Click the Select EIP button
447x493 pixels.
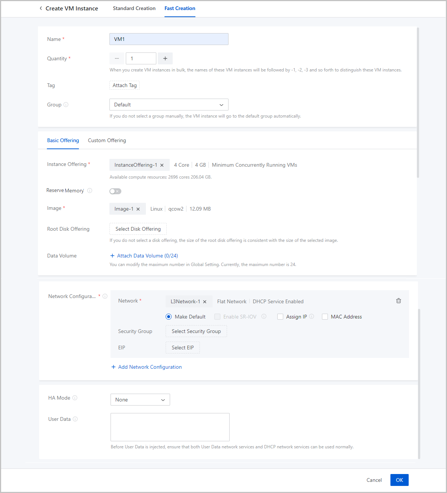click(183, 348)
